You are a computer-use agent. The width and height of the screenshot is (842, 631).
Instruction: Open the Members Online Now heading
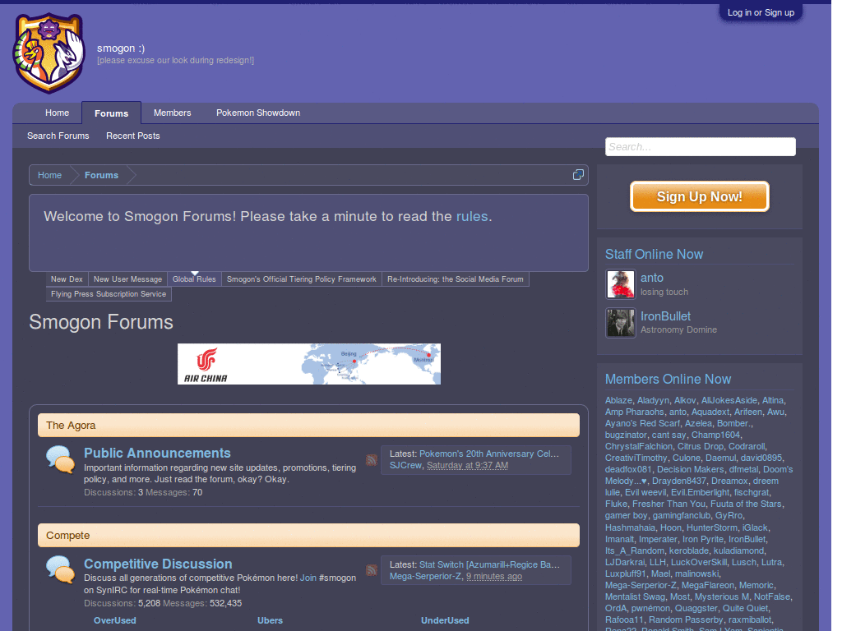(668, 380)
